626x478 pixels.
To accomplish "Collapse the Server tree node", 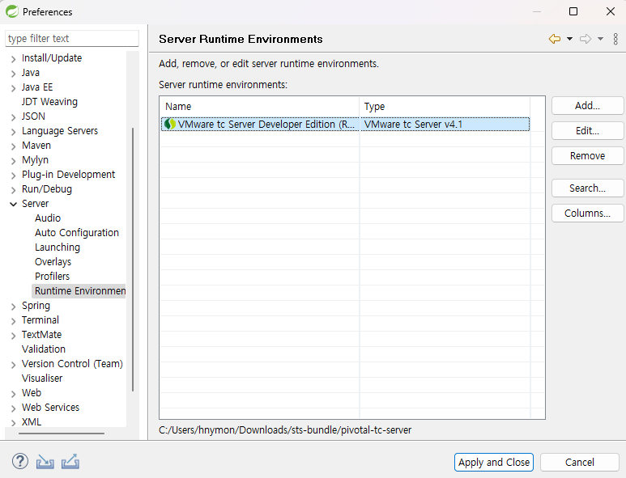I will [13, 204].
